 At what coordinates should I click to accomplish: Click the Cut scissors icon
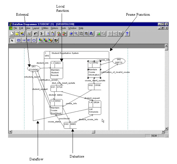click(x=42, y=34)
